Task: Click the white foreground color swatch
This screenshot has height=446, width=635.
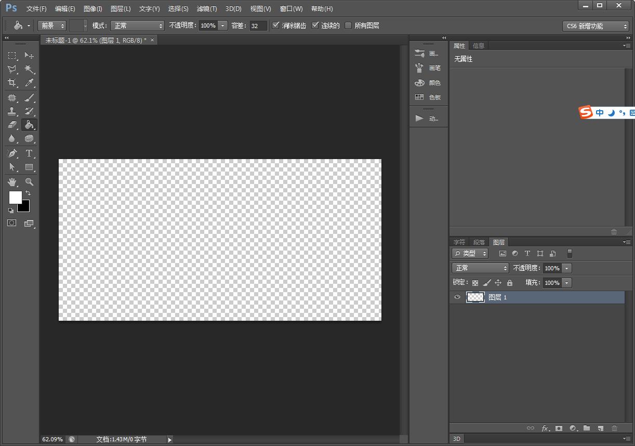Action: coord(15,197)
